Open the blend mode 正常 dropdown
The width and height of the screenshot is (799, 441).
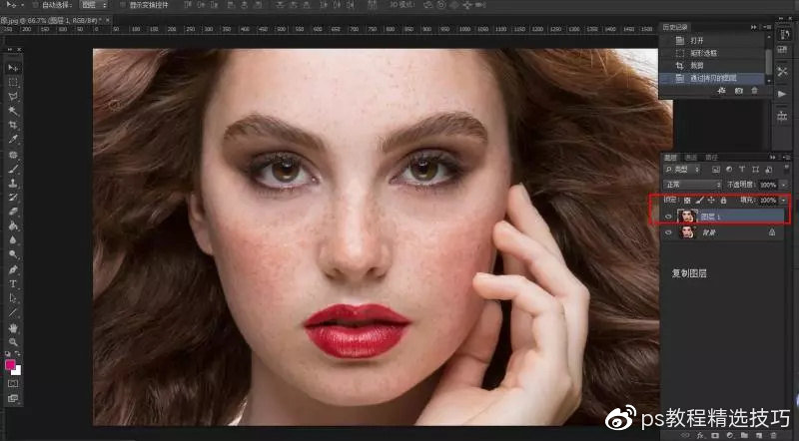693,185
